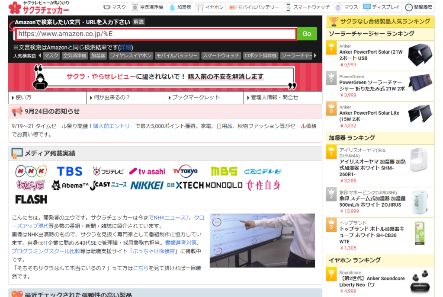Viewport: 443px width, 297px height.
Task: Select the スマートウォッチ popular keyword tag
Action: (221, 56)
